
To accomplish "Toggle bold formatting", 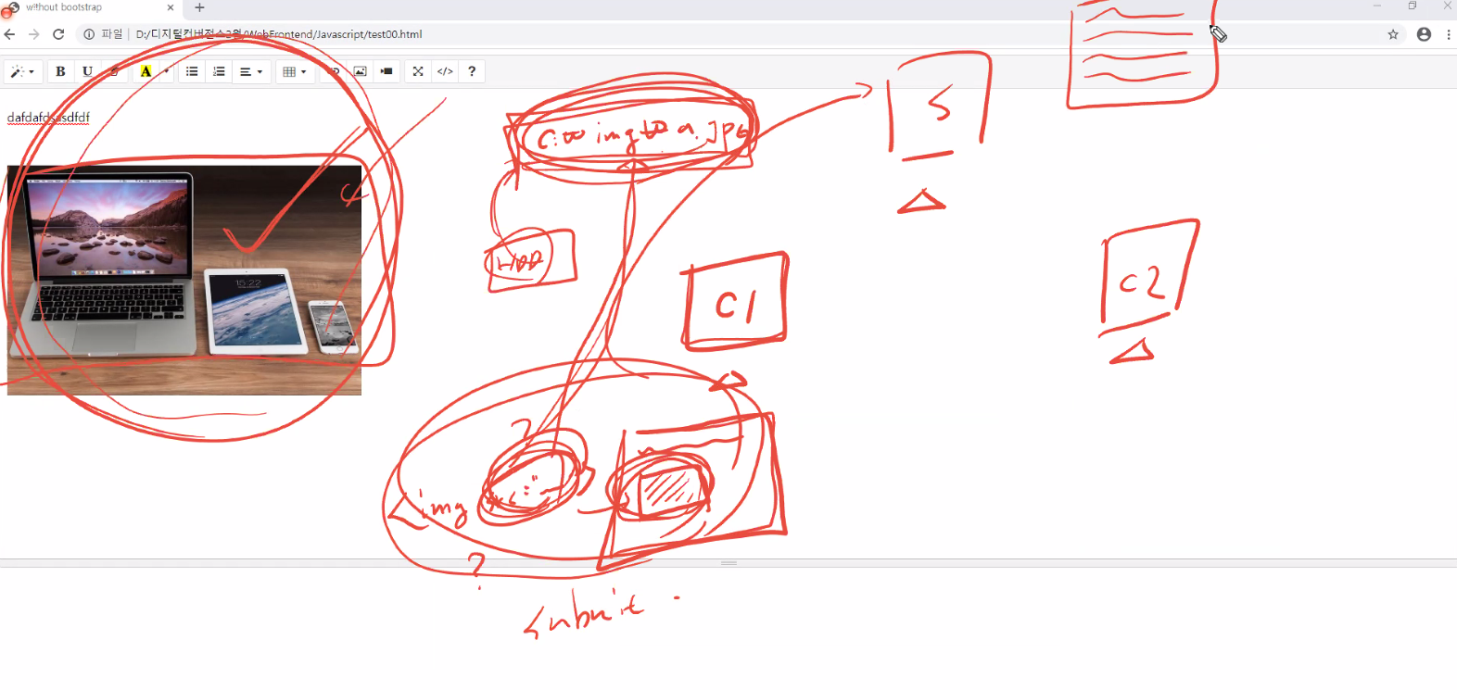I will click(x=60, y=71).
